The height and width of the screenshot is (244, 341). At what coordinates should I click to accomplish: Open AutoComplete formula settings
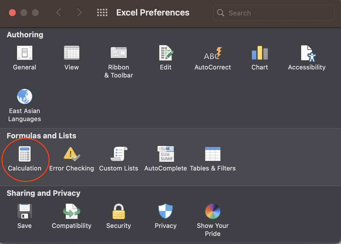click(x=166, y=154)
